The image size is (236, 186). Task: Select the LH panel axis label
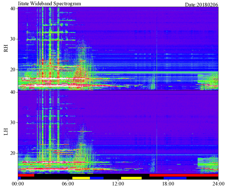click(6, 132)
